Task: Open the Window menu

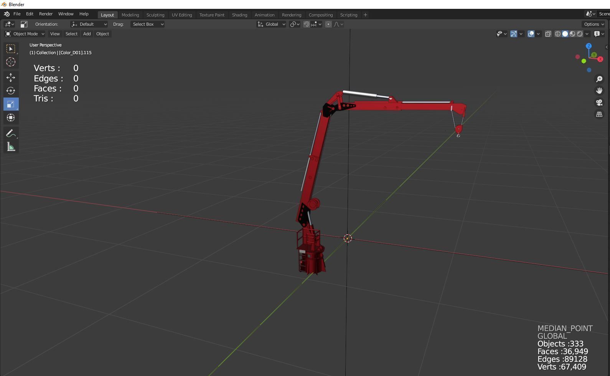Action: [66, 14]
